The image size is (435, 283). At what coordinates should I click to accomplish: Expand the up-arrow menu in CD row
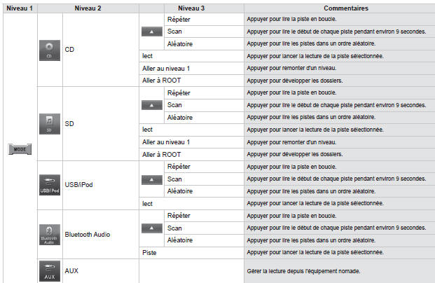coord(152,32)
